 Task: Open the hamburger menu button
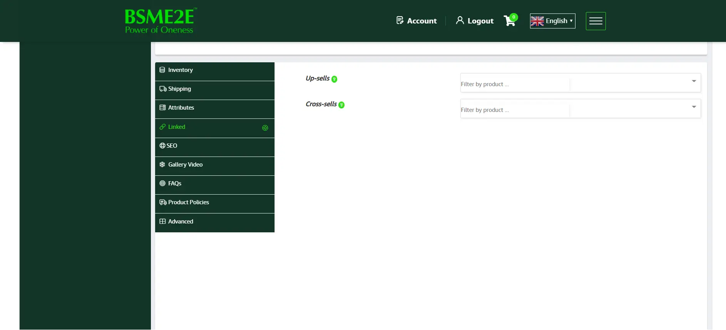coord(596,21)
